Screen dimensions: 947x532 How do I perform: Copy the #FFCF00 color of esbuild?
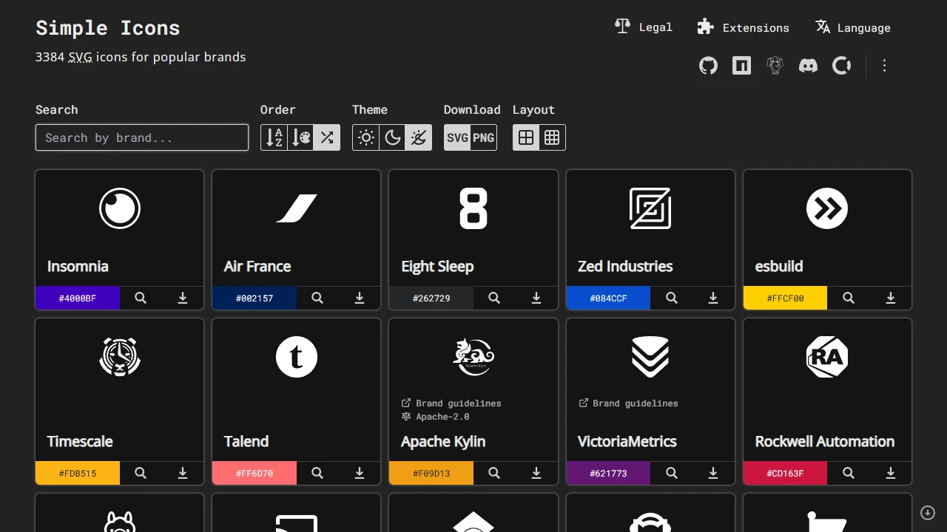coord(785,298)
